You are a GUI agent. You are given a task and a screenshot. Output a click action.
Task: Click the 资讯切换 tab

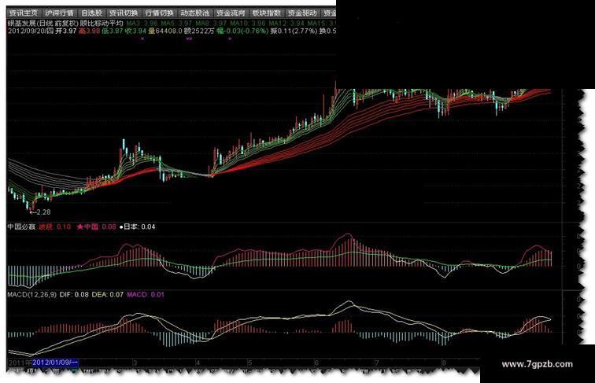(x=124, y=13)
